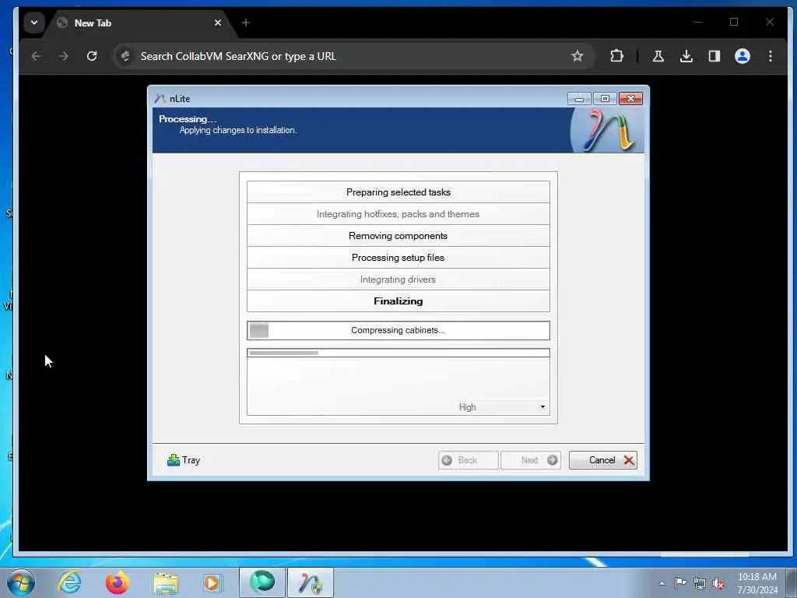The height and width of the screenshot is (598, 797).
Task: Open a new browser tab with plus
Action: coord(245,23)
